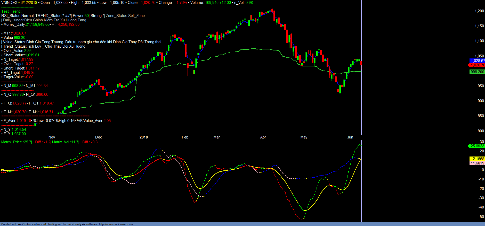The image size is (485, 226).
Task: Select the Dec label on time axis
Action: coord(98,137)
